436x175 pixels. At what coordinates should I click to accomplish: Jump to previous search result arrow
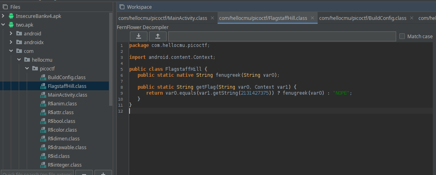point(158,36)
